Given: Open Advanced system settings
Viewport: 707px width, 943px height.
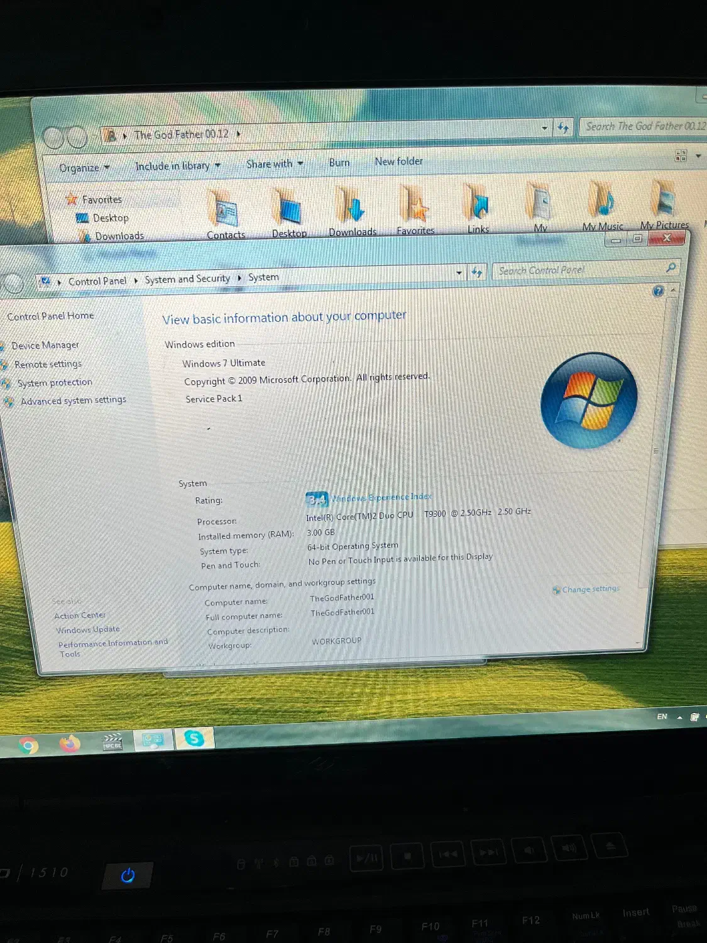Looking at the screenshot, I should 73,400.
